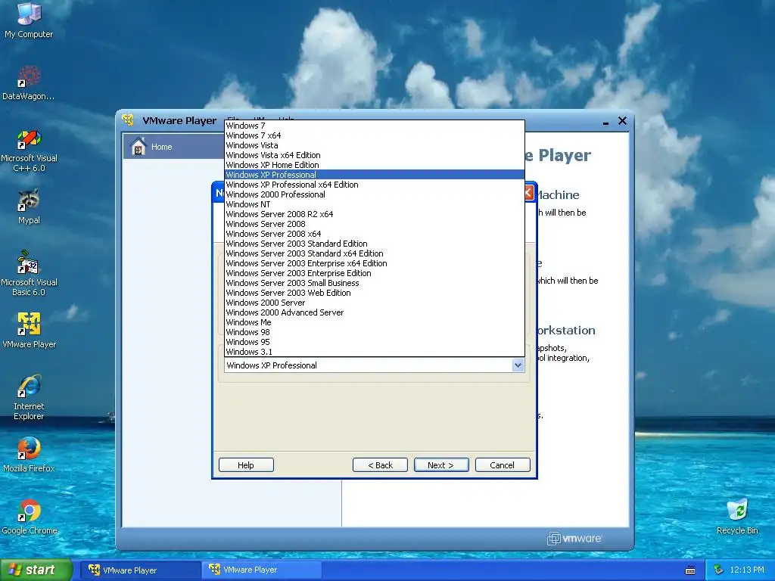Pick Windows XP Home Edition
This screenshot has height=581, width=775.
coord(374,165)
